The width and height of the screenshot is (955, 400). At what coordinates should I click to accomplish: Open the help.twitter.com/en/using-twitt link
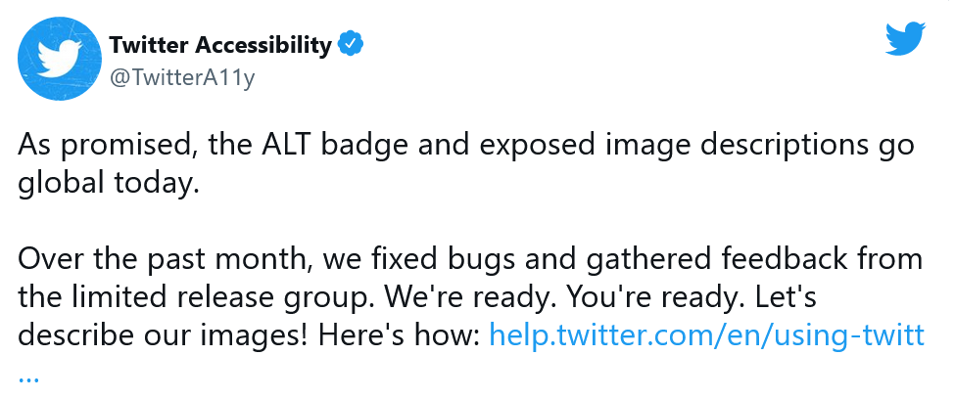[705, 336]
